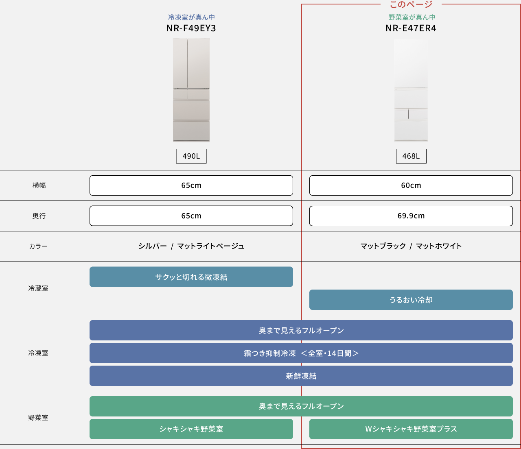Click the サクッと切れる微凍結 feature bar
Viewport: 521px width, 449px height.
click(x=191, y=277)
